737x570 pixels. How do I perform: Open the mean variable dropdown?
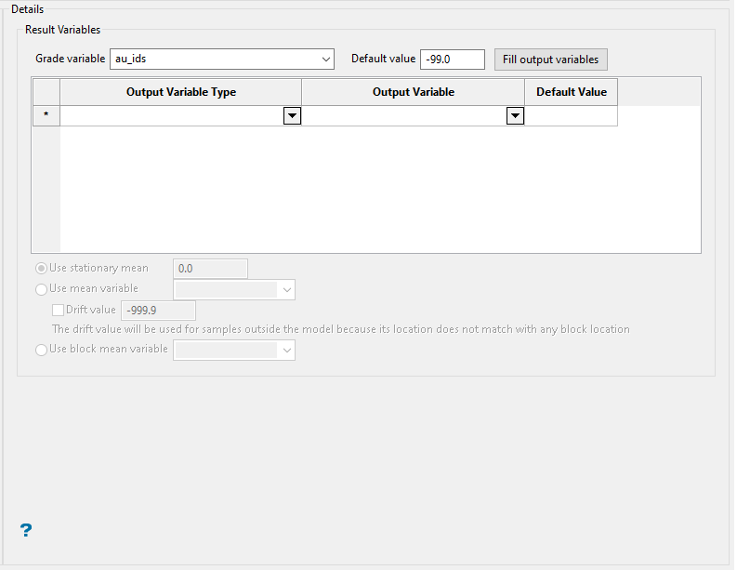[234, 289]
